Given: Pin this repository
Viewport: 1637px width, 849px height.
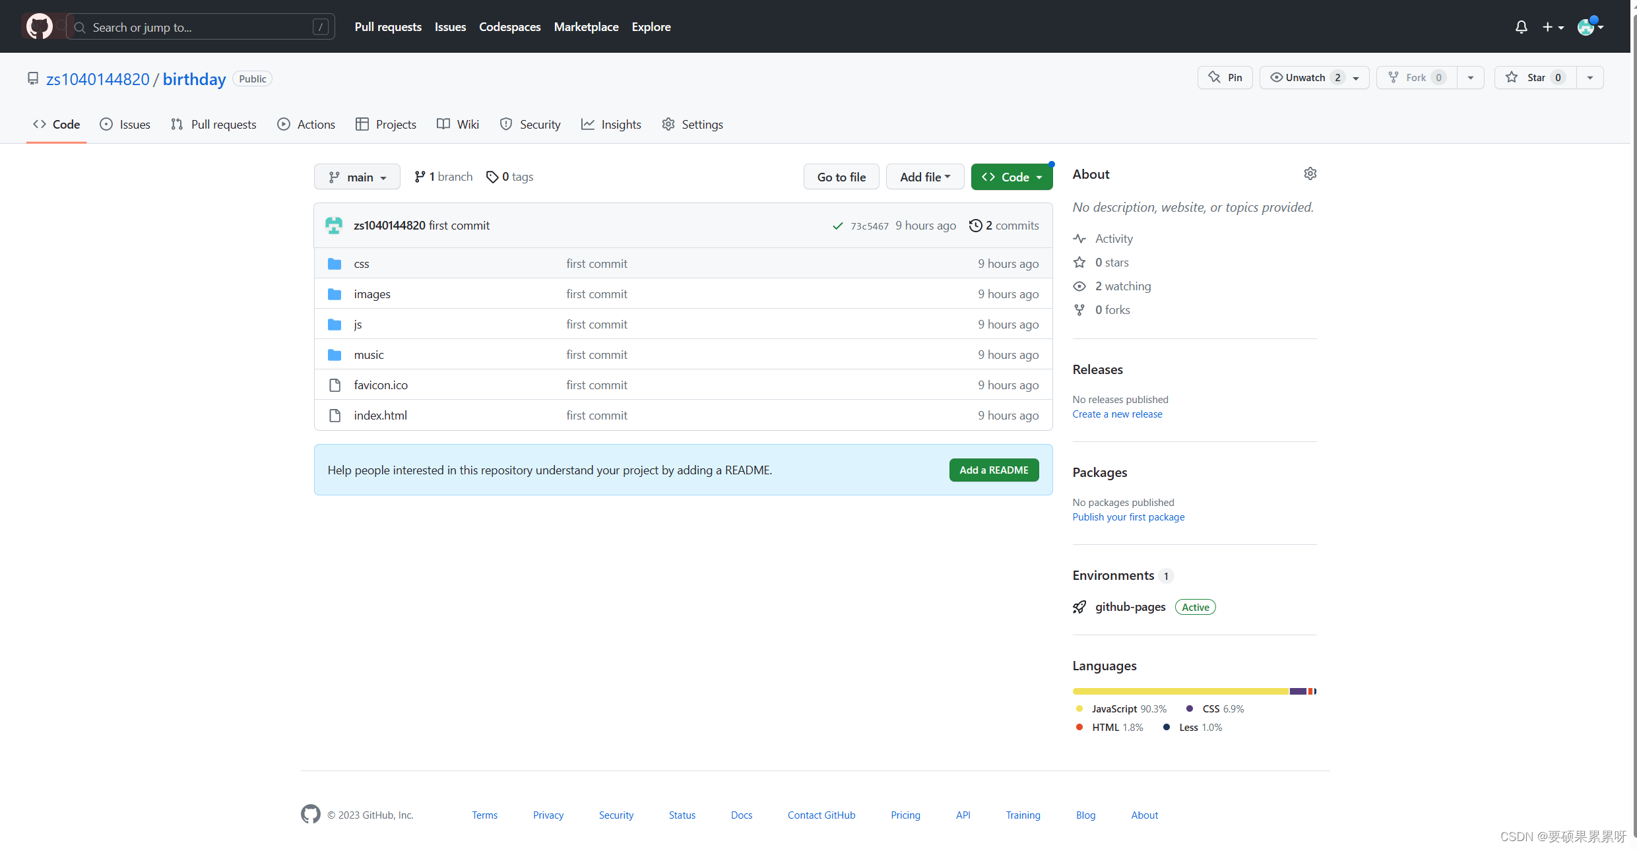Looking at the screenshot, I should (x=1225, y=78).
